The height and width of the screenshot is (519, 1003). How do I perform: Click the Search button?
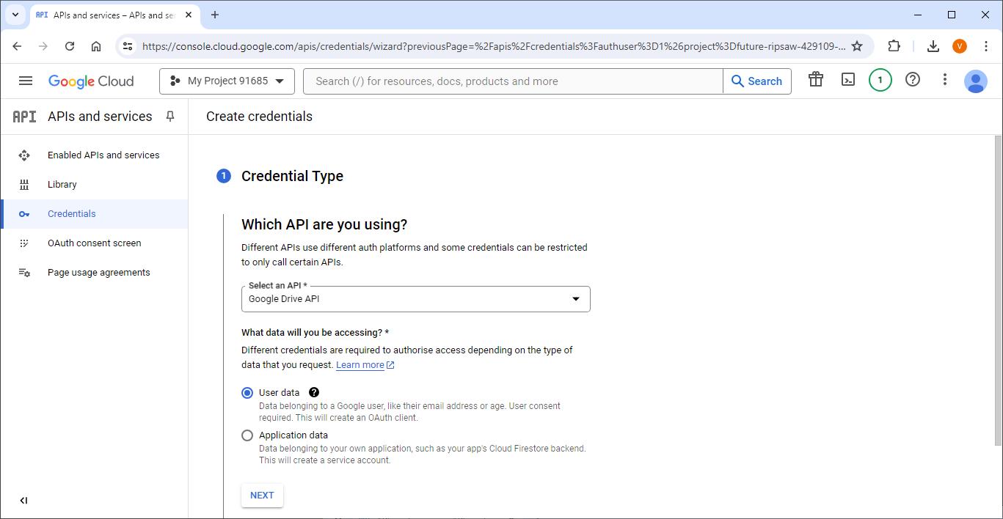click(x=757, y=81)
